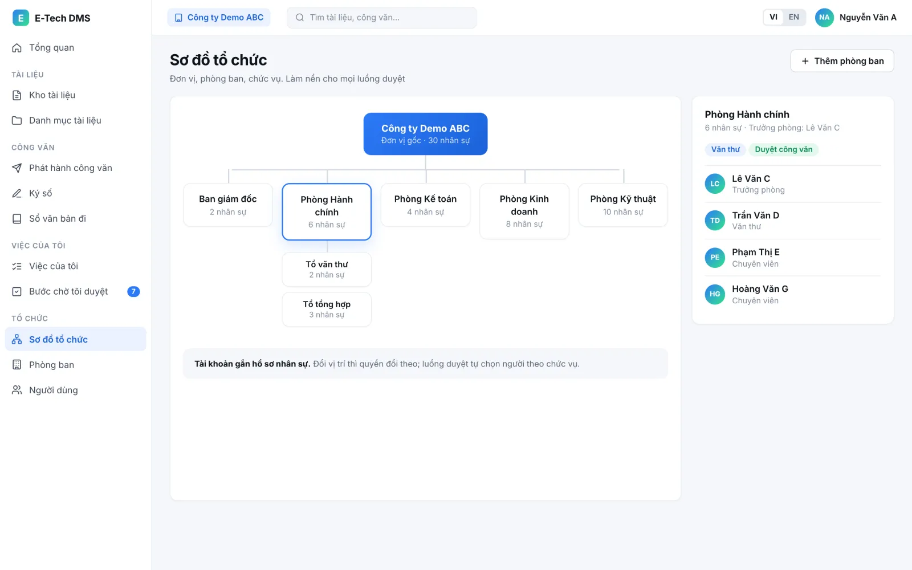Select the Phòng Hành chính node
The height and width of the screenshot is (570, 912).
(327, 211)
